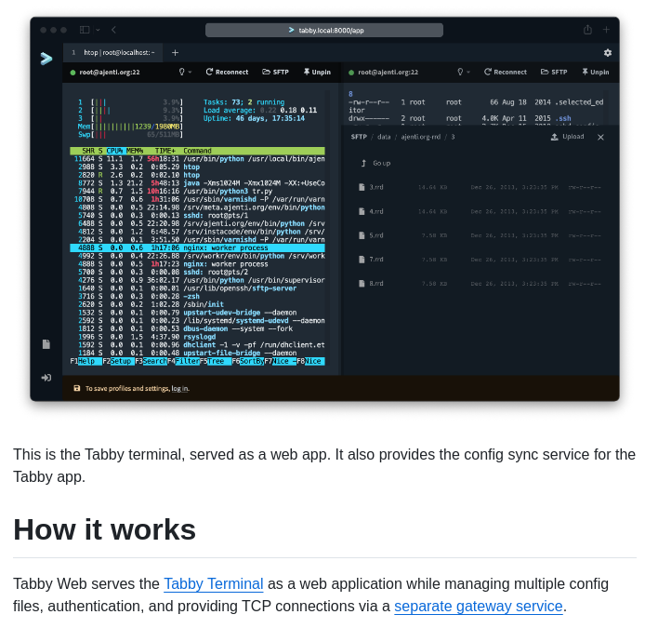Open SFTP in the right pane toolbar
Image resolution: width=645 pixels, height=628 pixels.
[x=554, y=72]
